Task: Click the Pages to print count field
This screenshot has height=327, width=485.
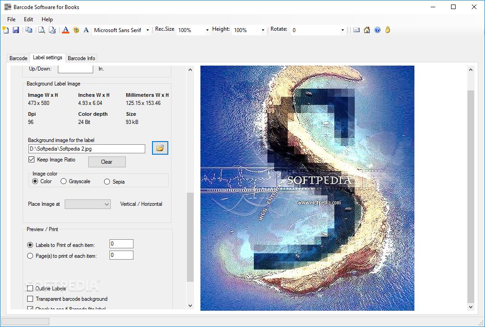Action: (121, 255)
